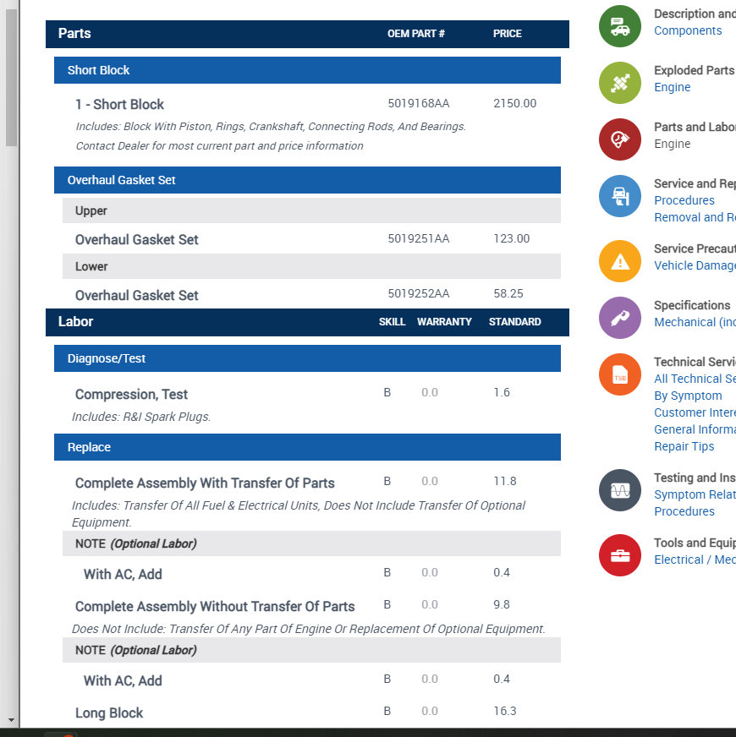Screen dimensions: 736x737
Task: Click the Includes: R&I Spark Plugs note
Action: coord(141,417)
